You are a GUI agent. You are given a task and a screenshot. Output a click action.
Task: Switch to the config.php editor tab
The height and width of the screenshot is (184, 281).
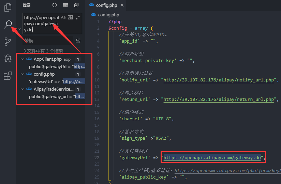(x=106, y=5)
